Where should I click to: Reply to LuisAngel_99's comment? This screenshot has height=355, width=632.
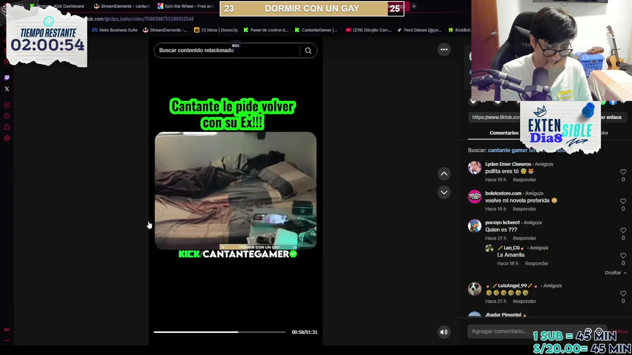click(524, 301)
